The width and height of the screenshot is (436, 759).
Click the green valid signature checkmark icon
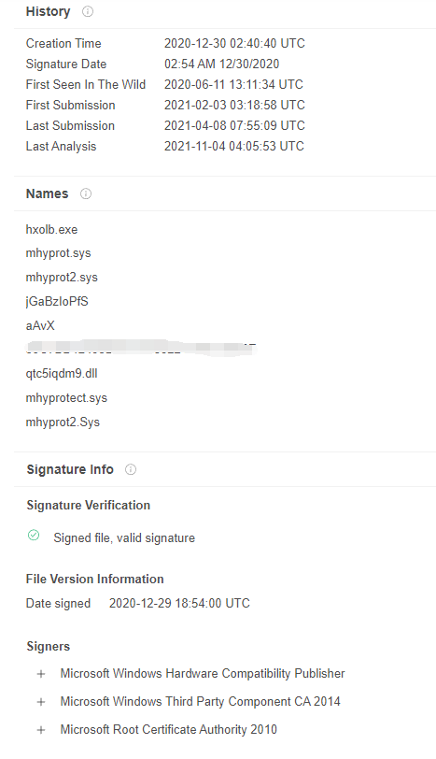tap(34, 535)
